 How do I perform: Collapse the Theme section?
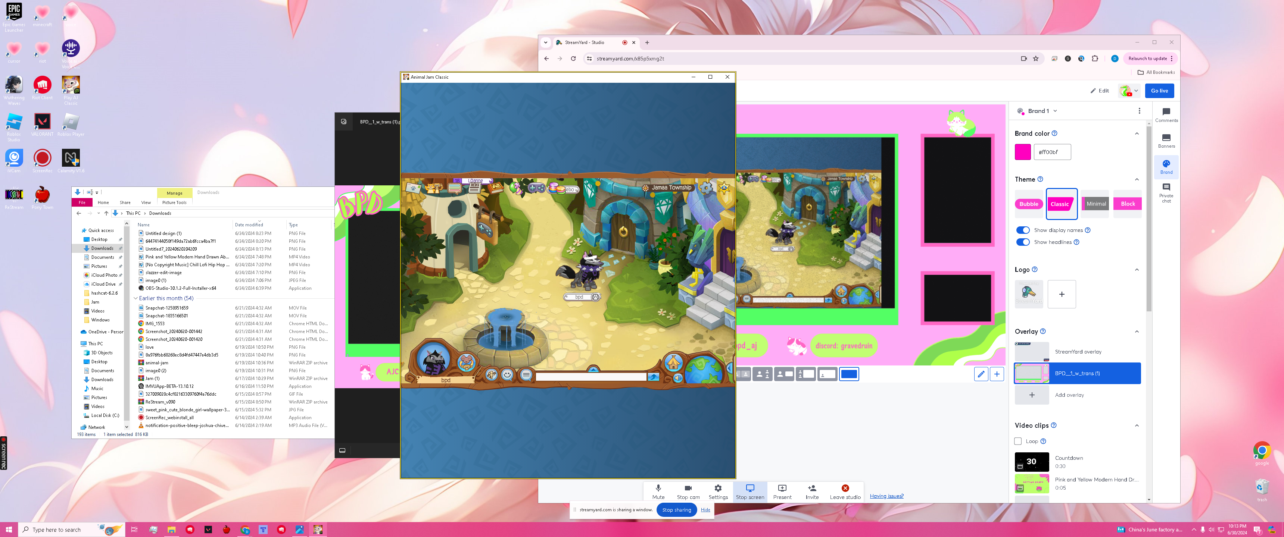(1137, 179)
